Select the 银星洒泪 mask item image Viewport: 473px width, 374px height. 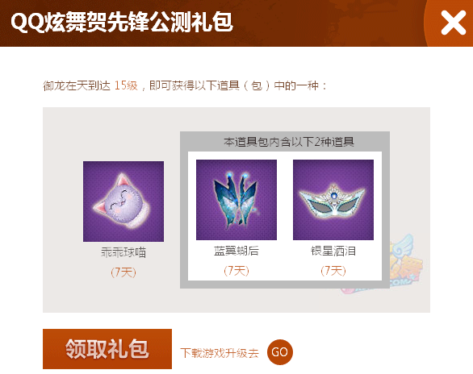(333, 200)
